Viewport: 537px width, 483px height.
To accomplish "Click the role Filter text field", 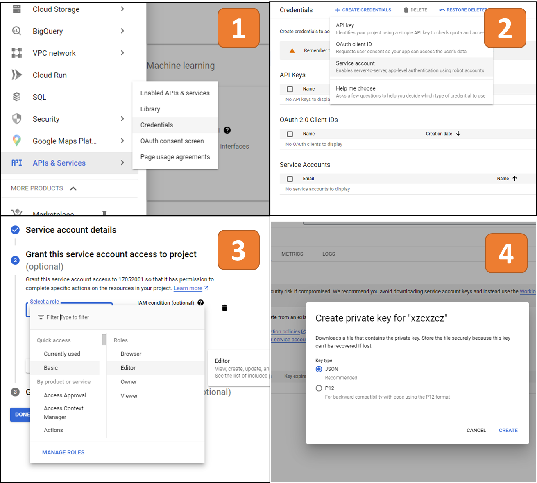I will (x=123, y=317).
